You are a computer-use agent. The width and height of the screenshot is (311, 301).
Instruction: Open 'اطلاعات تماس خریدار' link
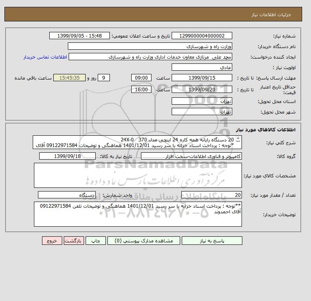coord(45,57)
